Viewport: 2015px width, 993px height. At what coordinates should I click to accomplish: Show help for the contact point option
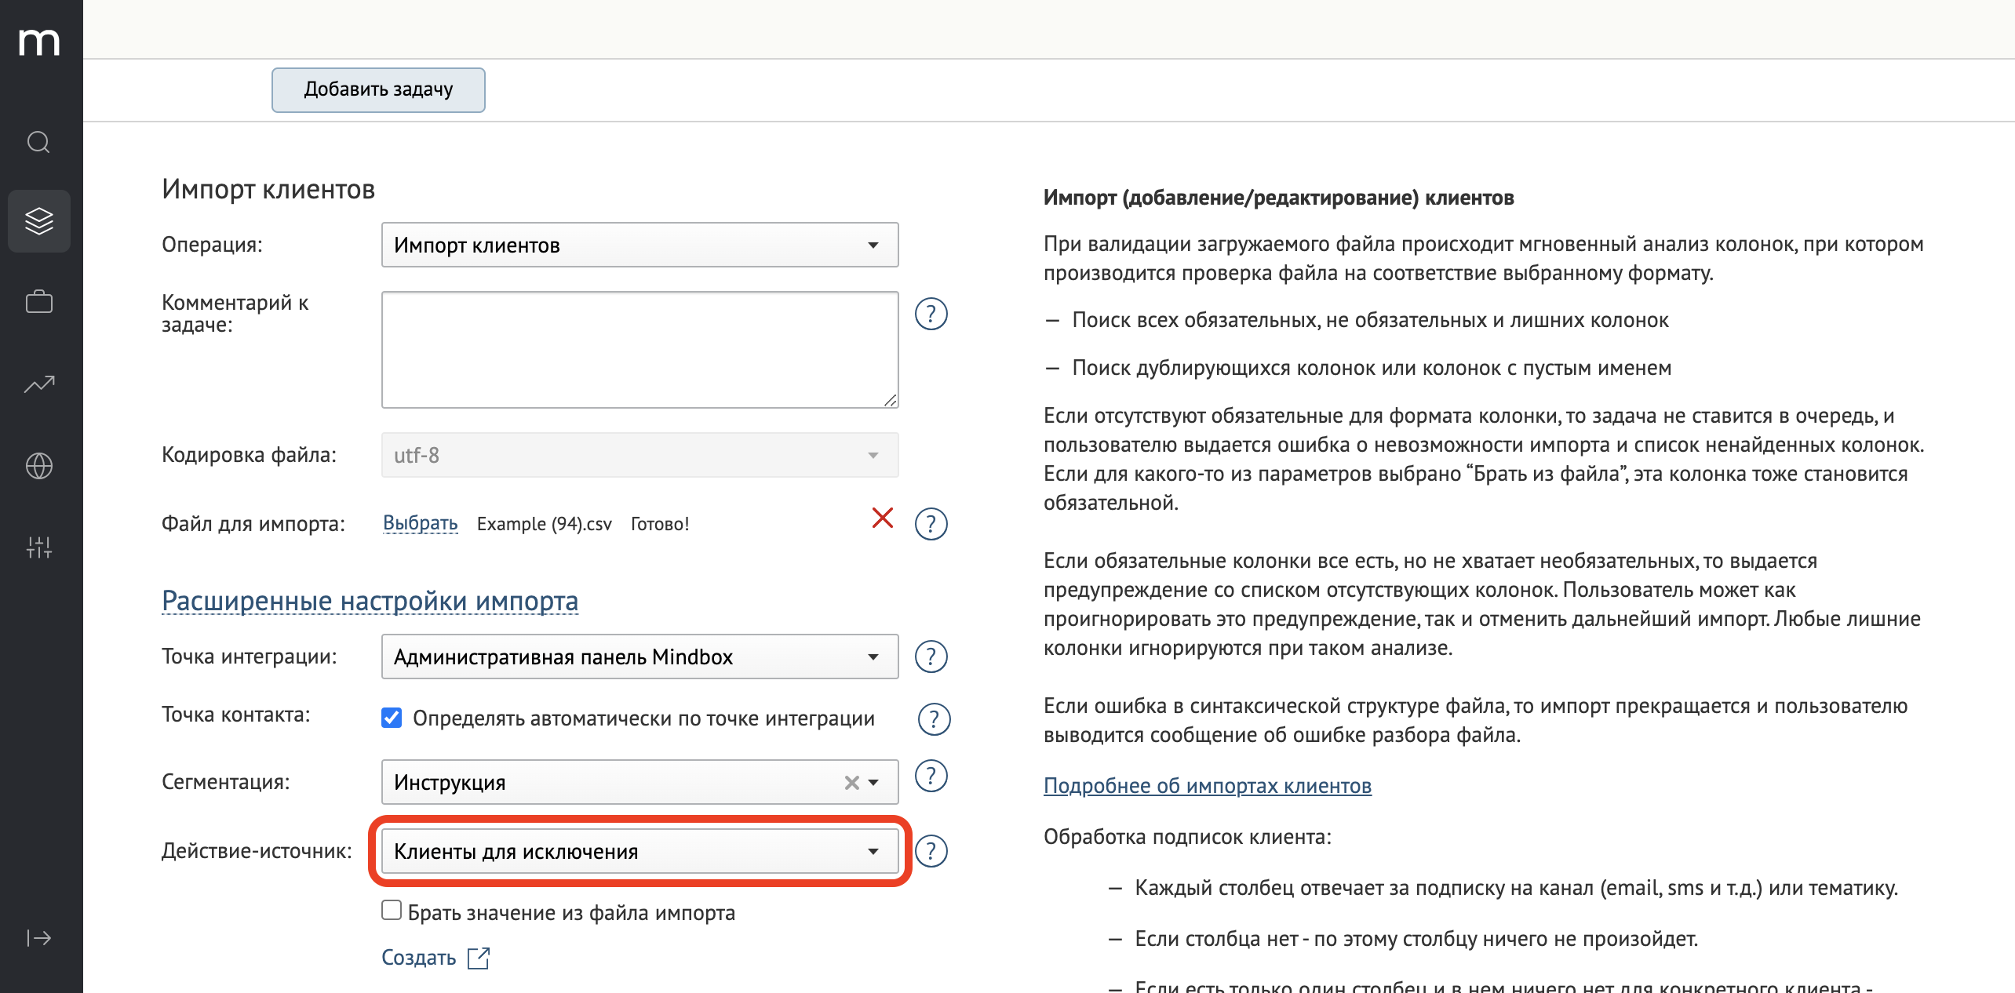(934, 718)
